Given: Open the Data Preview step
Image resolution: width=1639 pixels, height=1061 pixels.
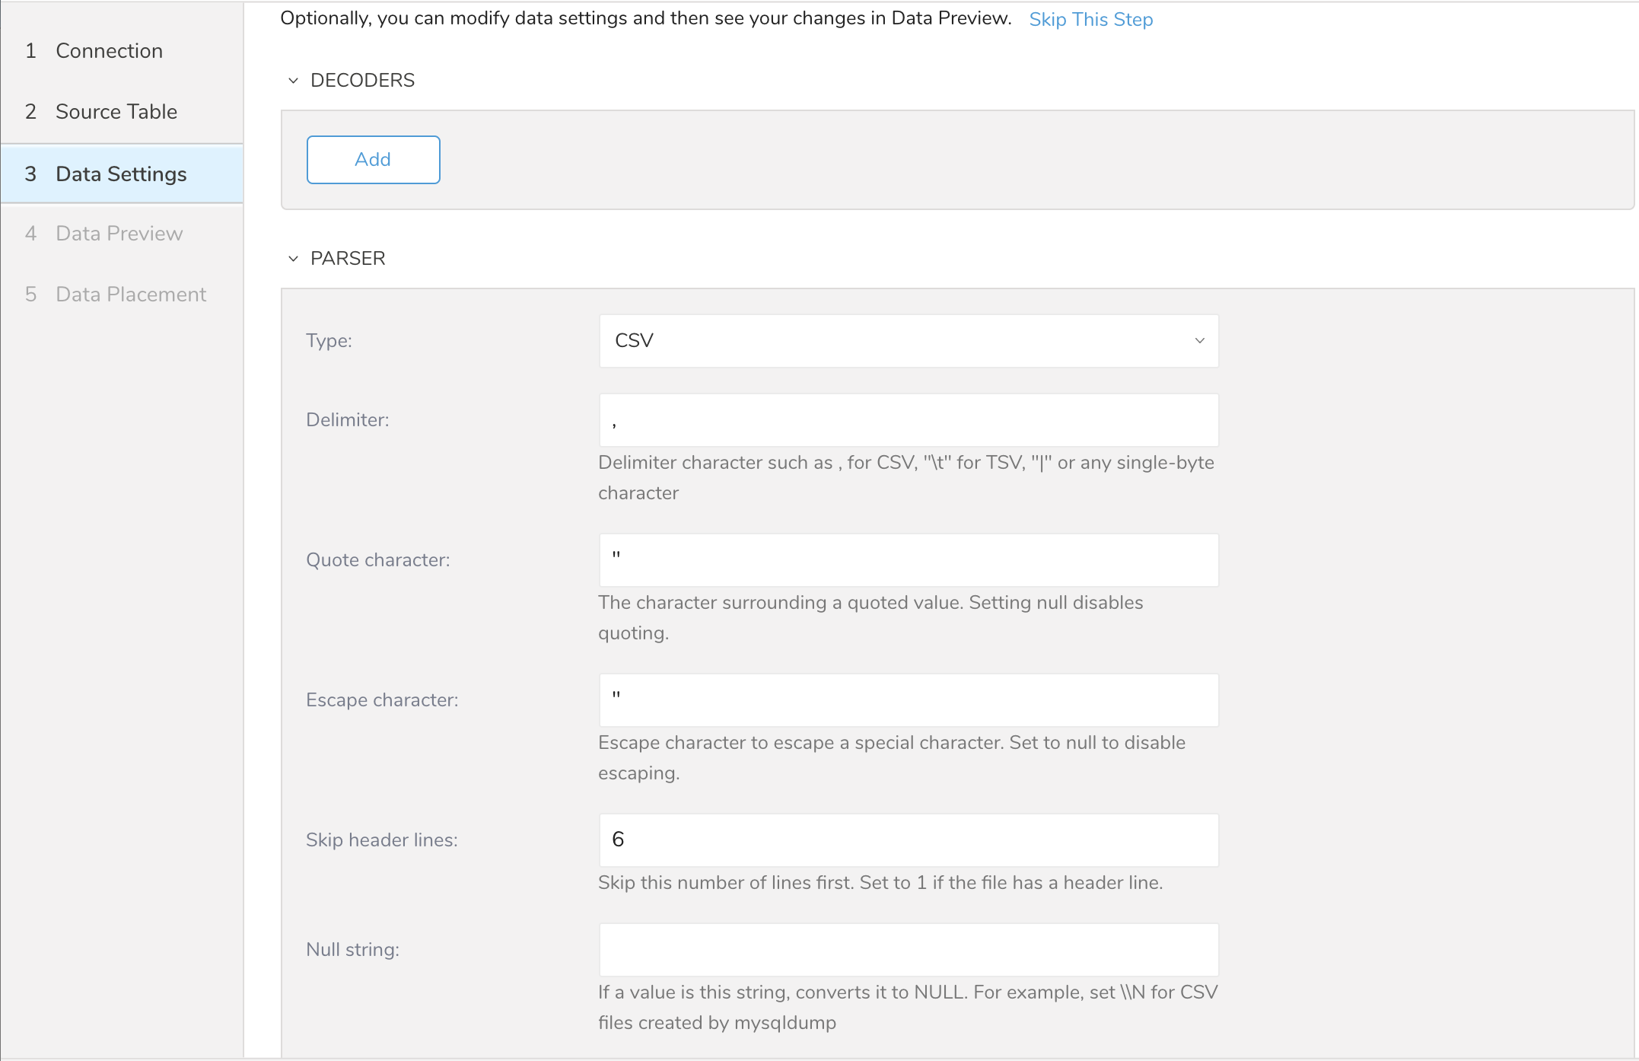Looking at the screenshot, I should [x=119, y=234].
